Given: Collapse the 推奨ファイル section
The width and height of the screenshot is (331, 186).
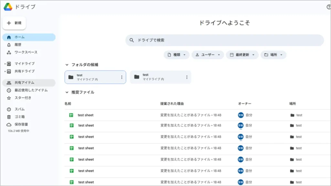Looking at the screenshot, I should 67,92.
